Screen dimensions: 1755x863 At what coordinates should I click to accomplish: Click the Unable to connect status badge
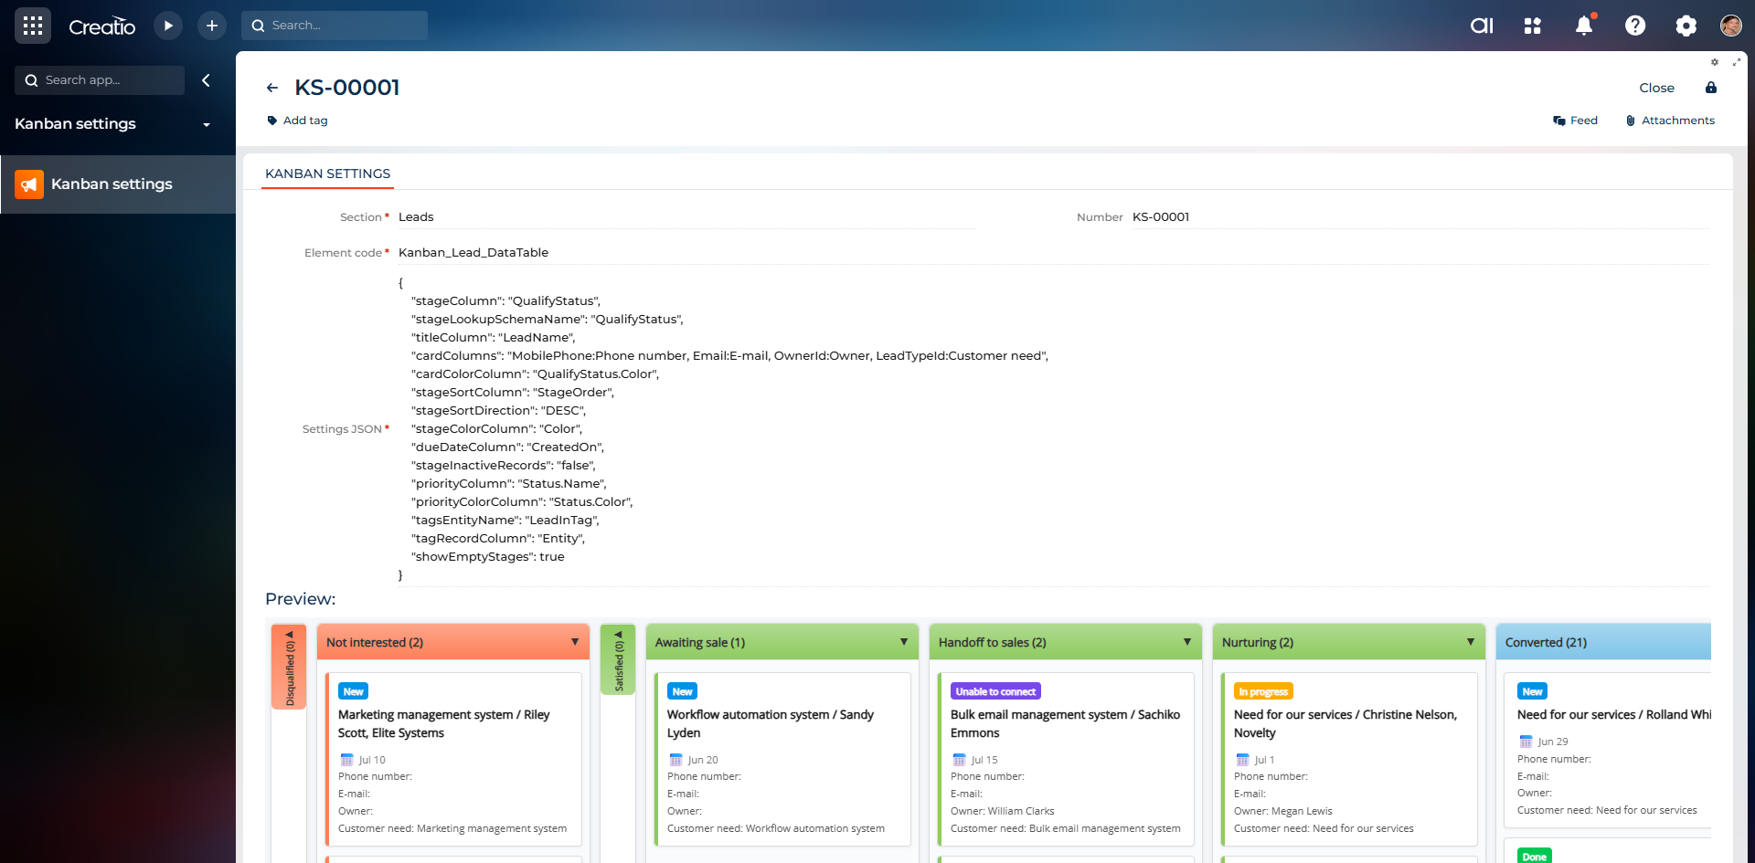tap(995, 691)
